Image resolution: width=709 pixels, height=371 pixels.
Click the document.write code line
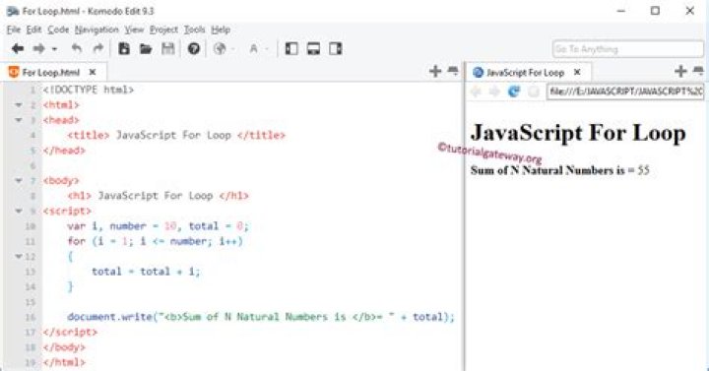(x=261, y=317)
